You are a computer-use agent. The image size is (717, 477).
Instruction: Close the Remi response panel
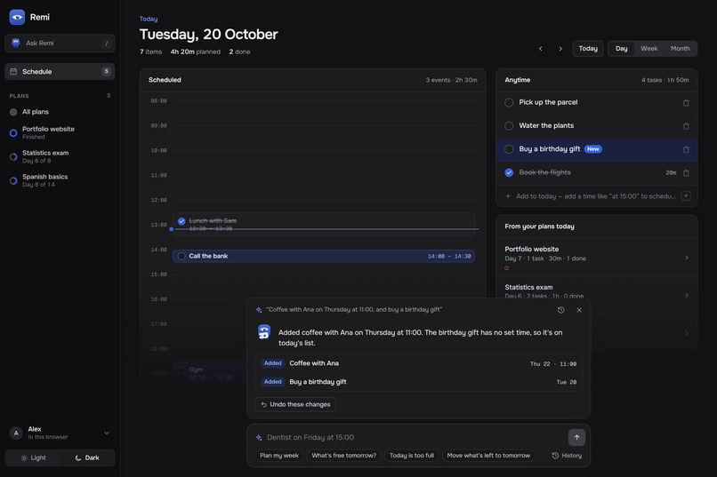click(579, 310)
